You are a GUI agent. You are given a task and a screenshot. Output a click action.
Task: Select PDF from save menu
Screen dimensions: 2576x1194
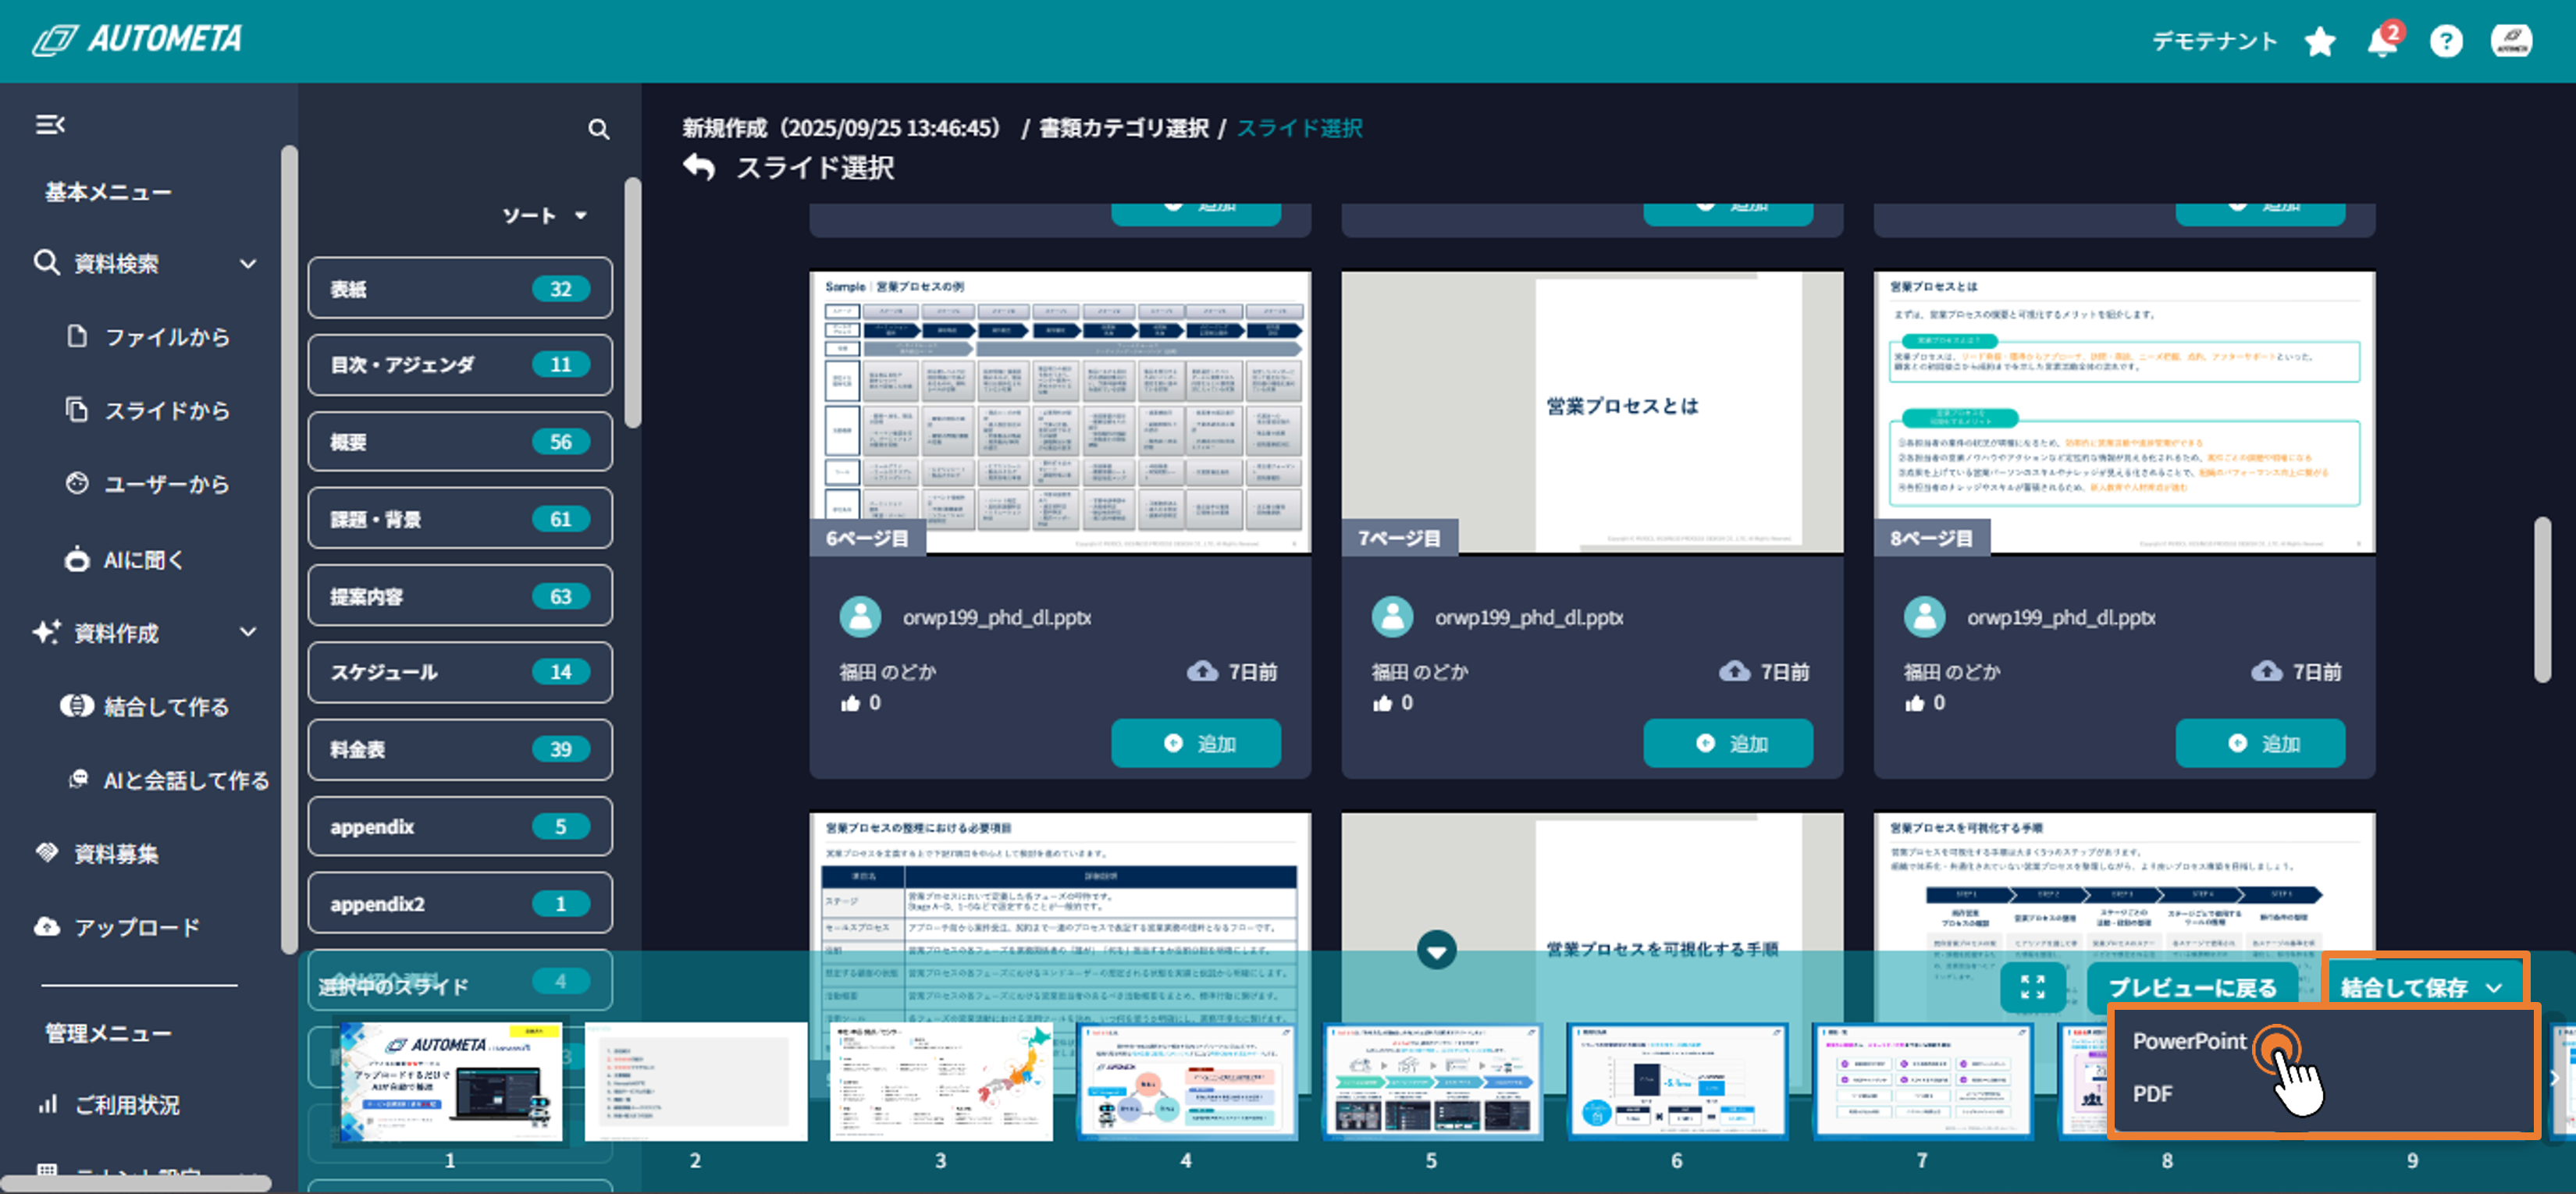(2152, 1094)
